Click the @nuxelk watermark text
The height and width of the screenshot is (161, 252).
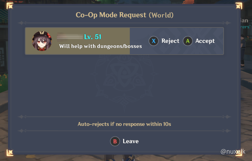click(233, 152)
